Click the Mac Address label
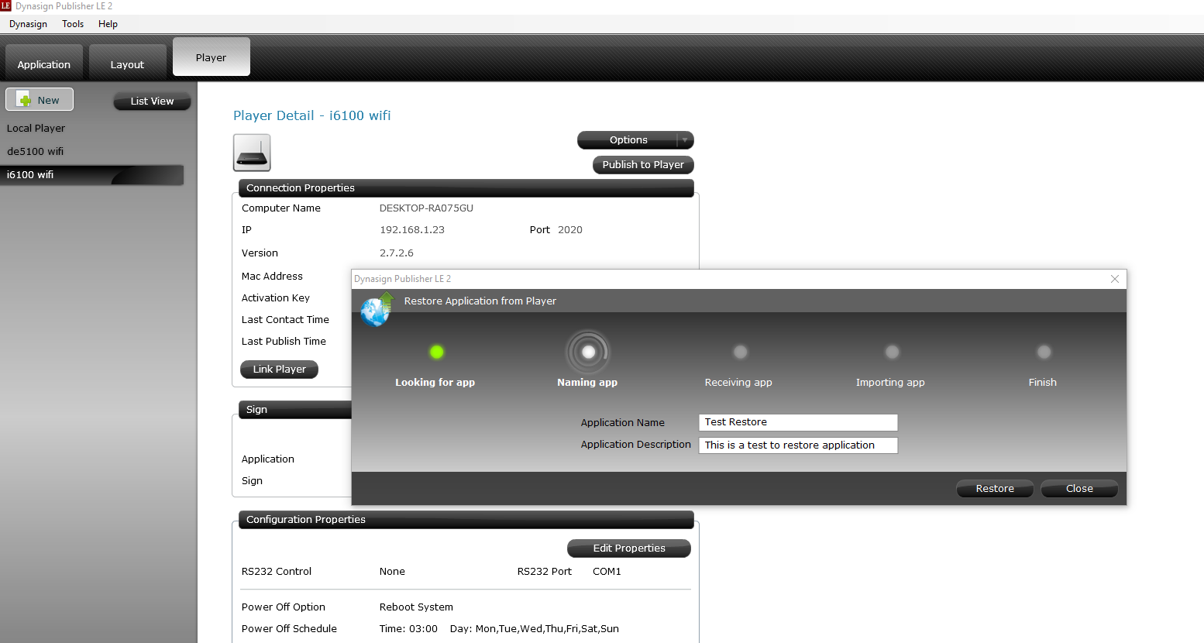1204x643 pixels. (272, 277)
